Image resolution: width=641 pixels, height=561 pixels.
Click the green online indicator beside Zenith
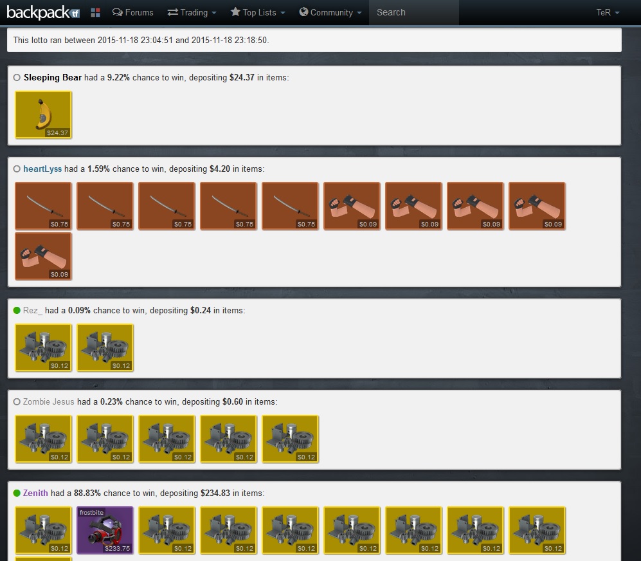(x=17, y=493)
